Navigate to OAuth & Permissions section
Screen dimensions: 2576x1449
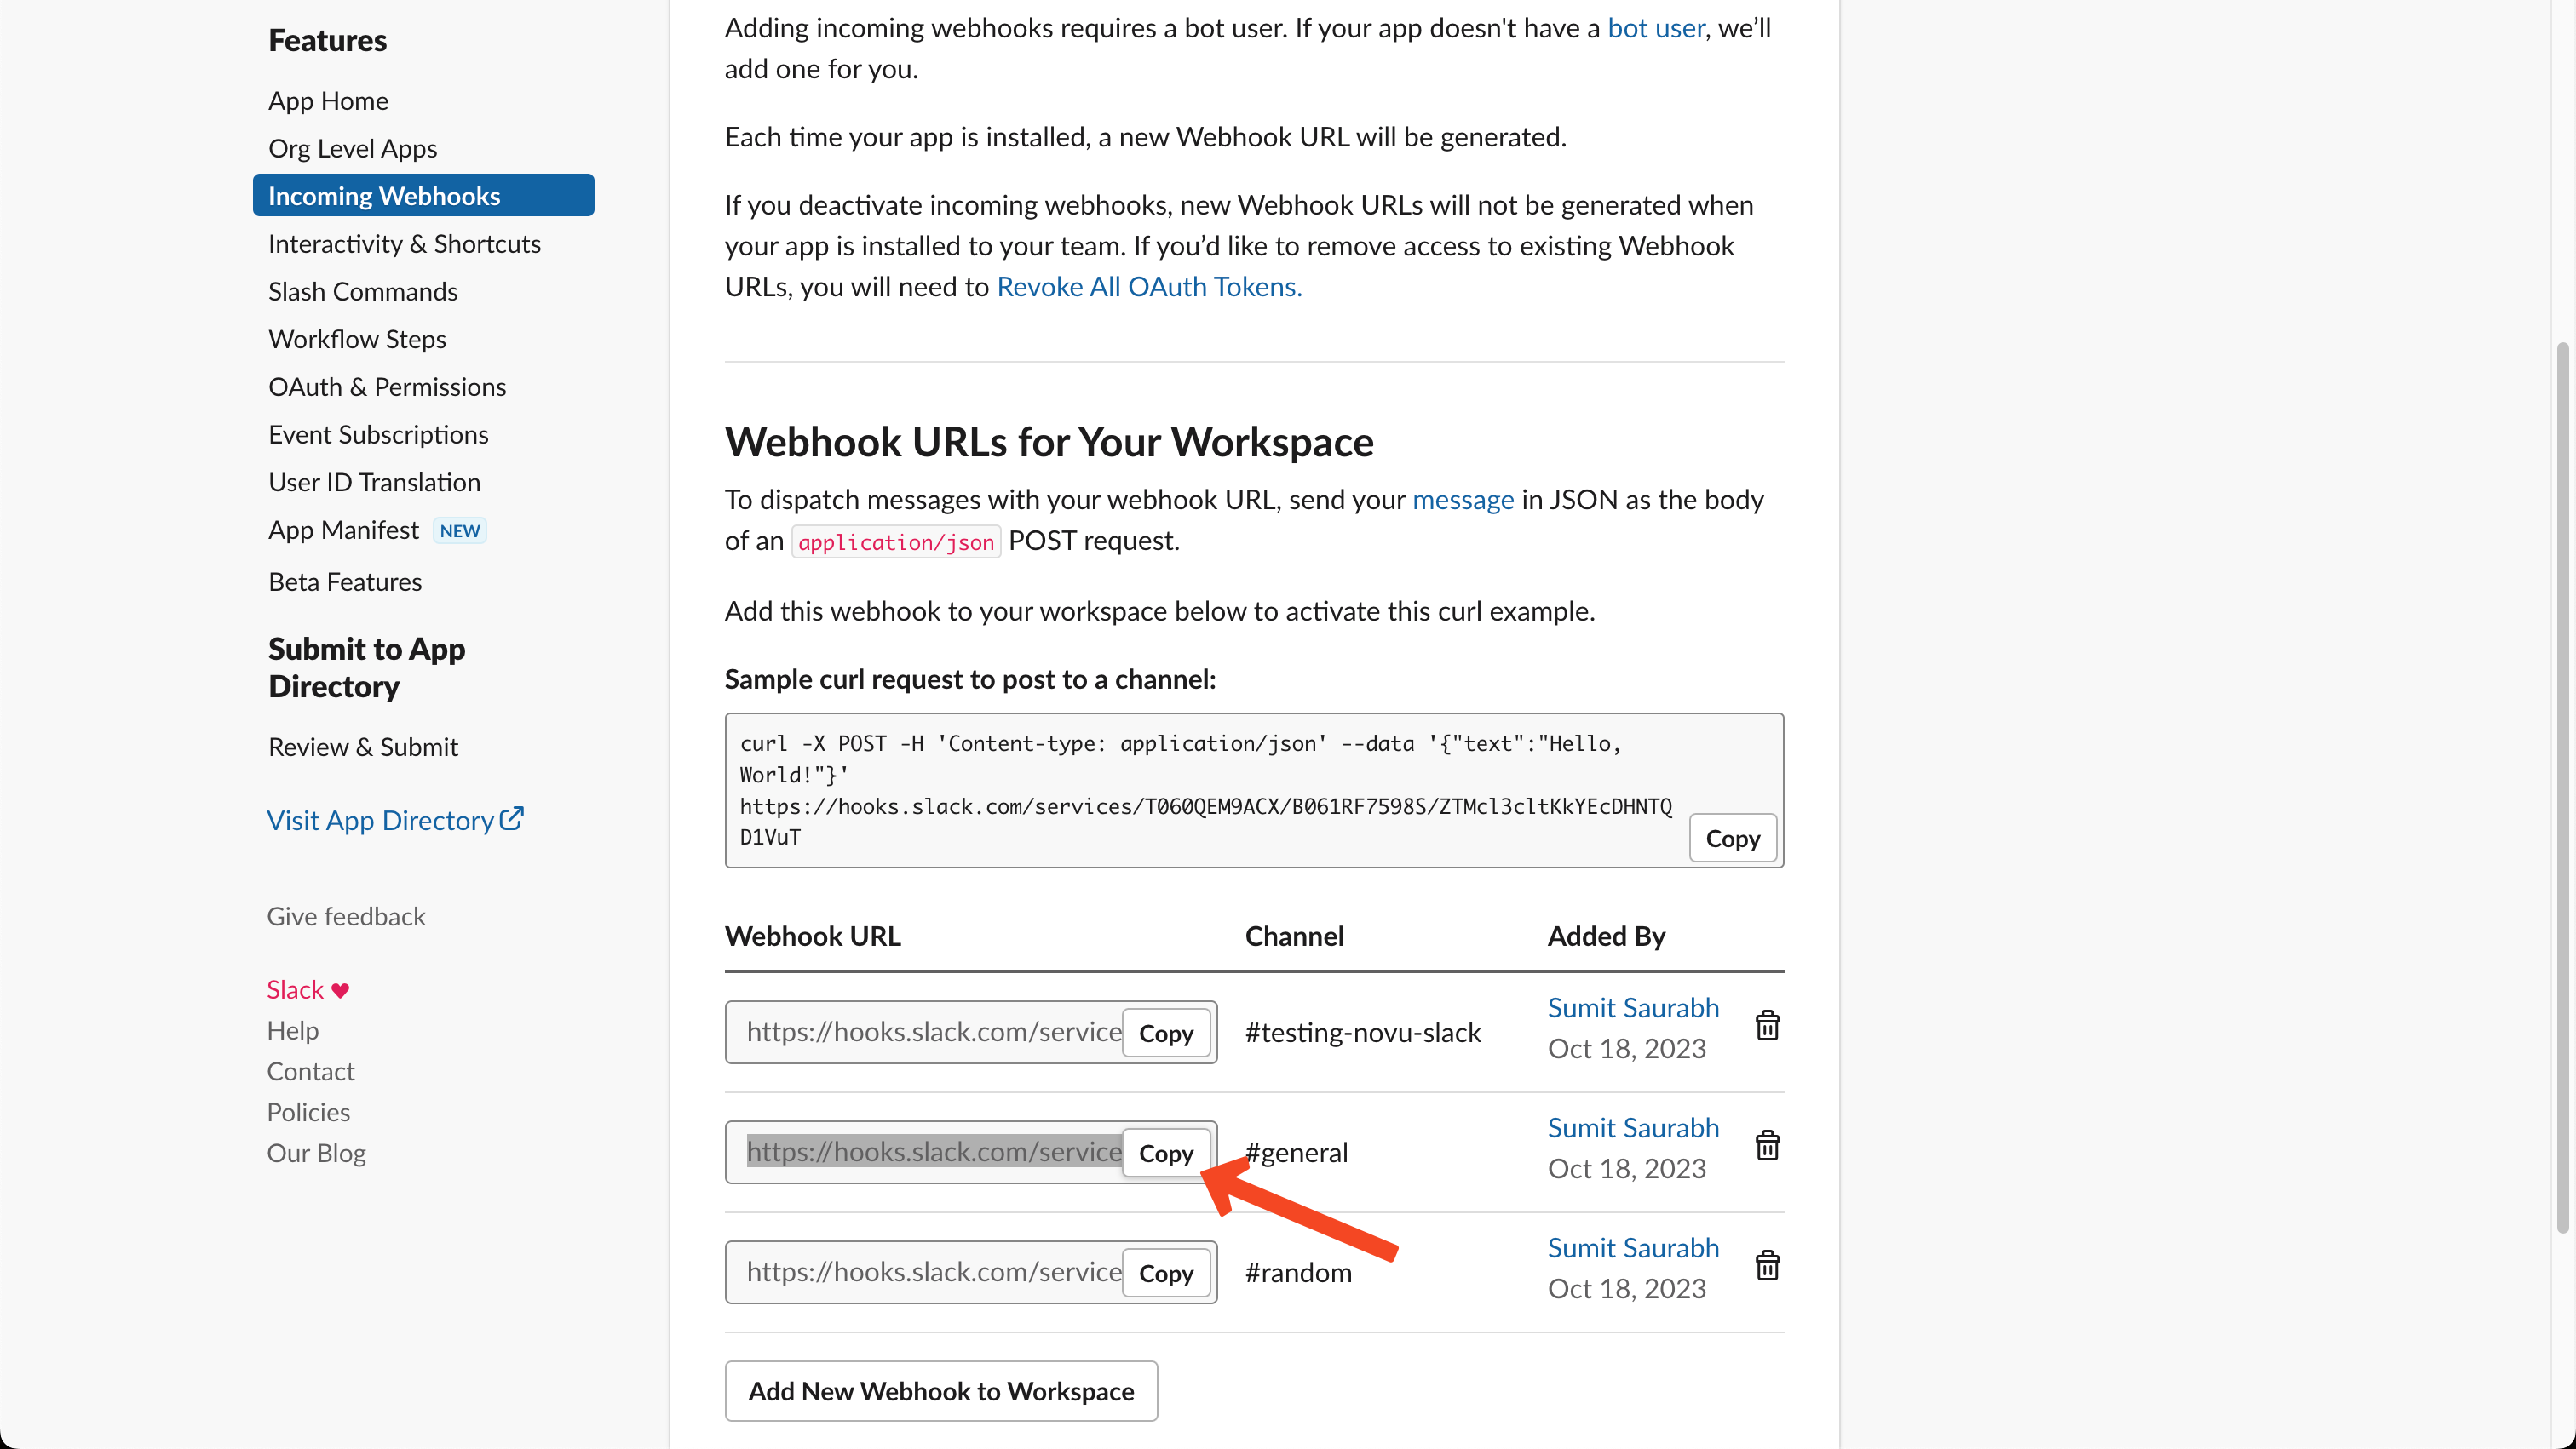[x=386, y=386]
